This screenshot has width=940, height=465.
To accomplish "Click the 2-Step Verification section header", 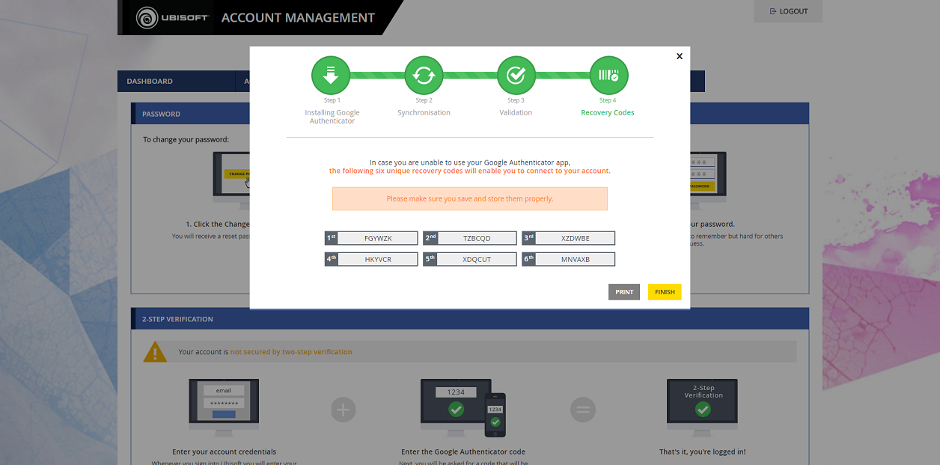I will [x=470, y=319].
